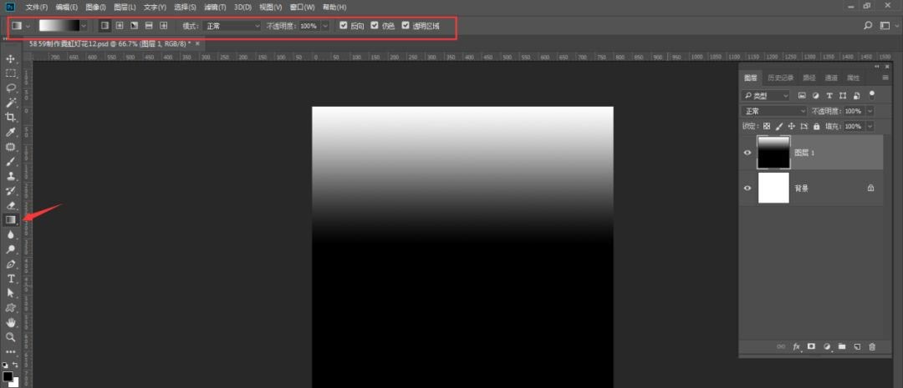Open the gradient preset picker arrow
903x388 pixels.
[x=84, y=26]
